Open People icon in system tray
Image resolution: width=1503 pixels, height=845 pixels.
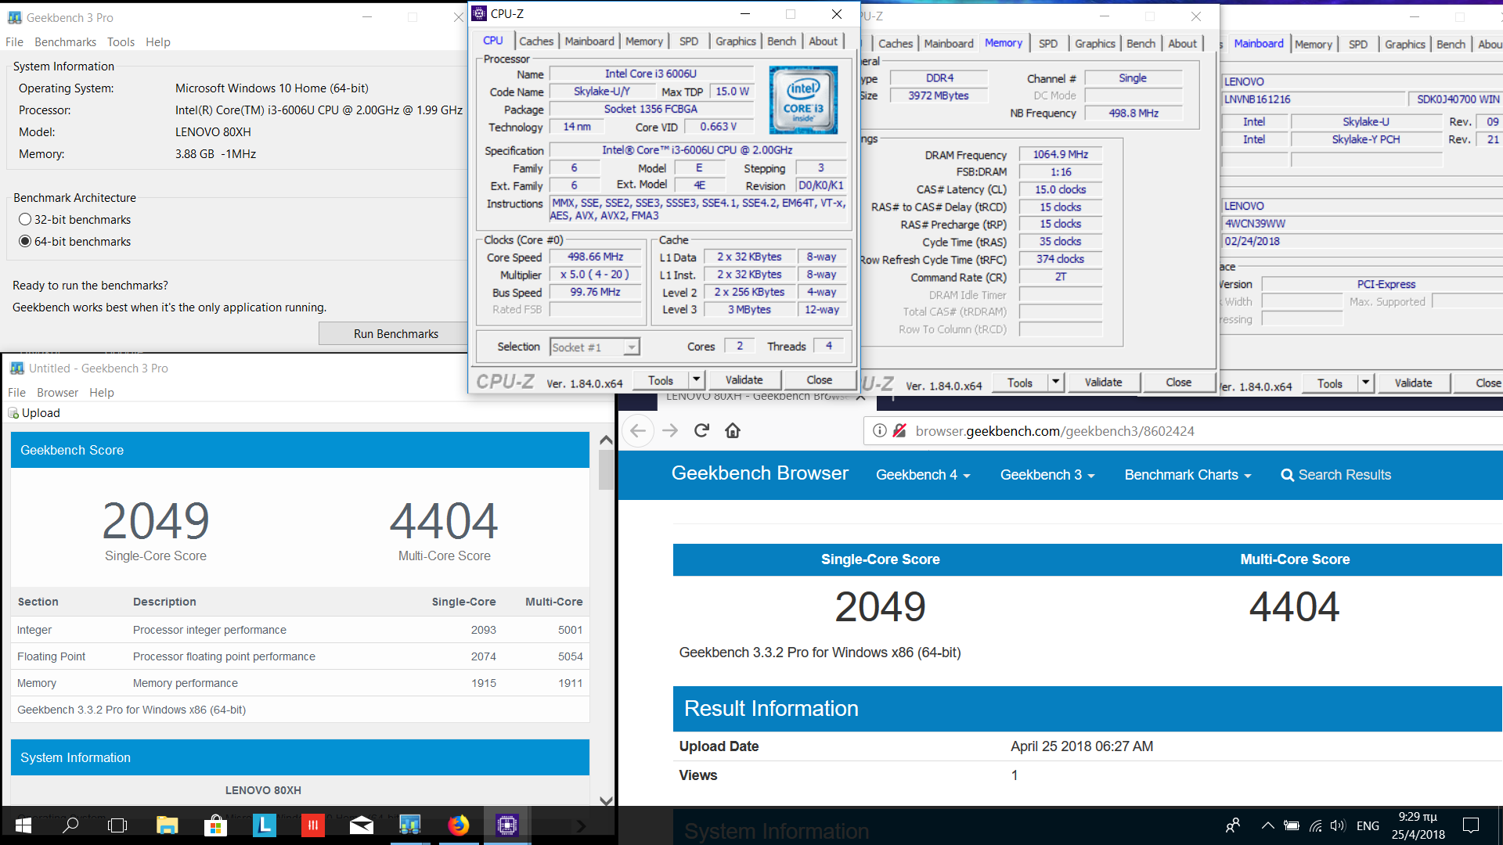(1233, 825)
